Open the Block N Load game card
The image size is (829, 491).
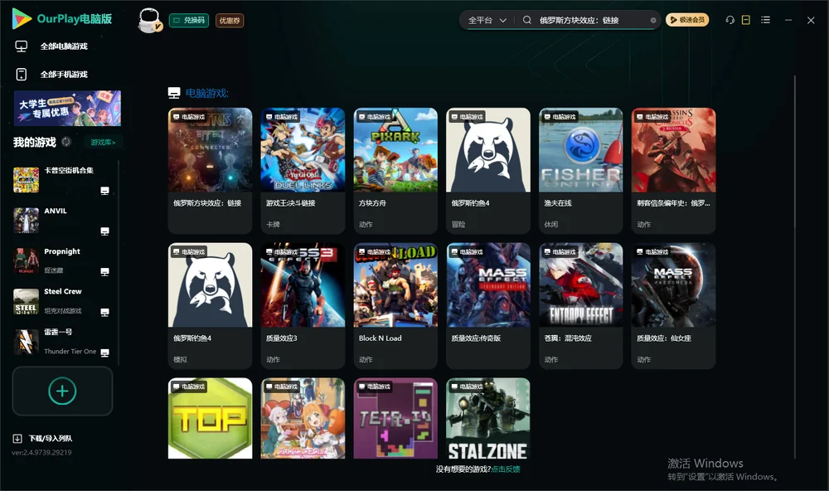click(x=395, y=305)
